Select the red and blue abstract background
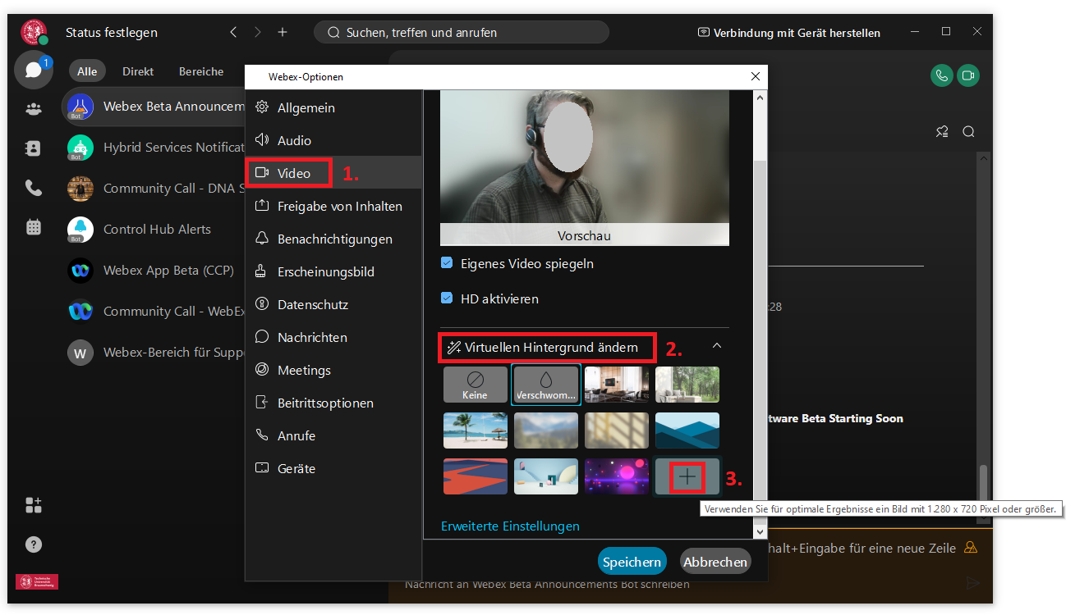 pyautogui.click(x=475, y=476)
